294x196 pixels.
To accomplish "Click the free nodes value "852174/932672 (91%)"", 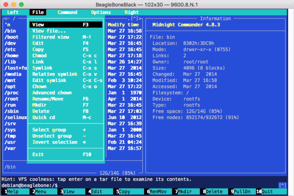I will coord(213,117).
